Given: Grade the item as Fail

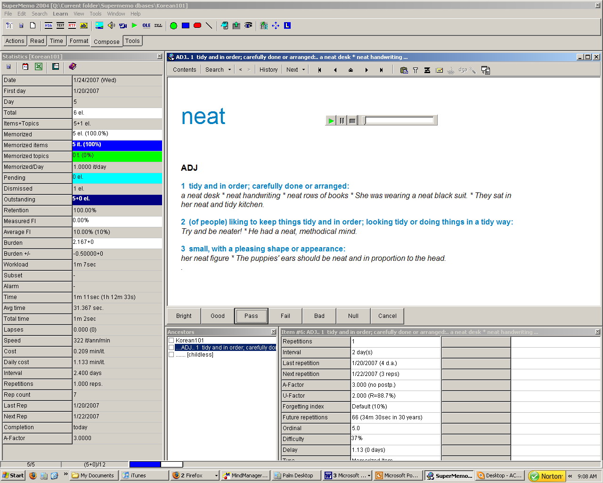Looking at the screenshot, I should 285,316.
